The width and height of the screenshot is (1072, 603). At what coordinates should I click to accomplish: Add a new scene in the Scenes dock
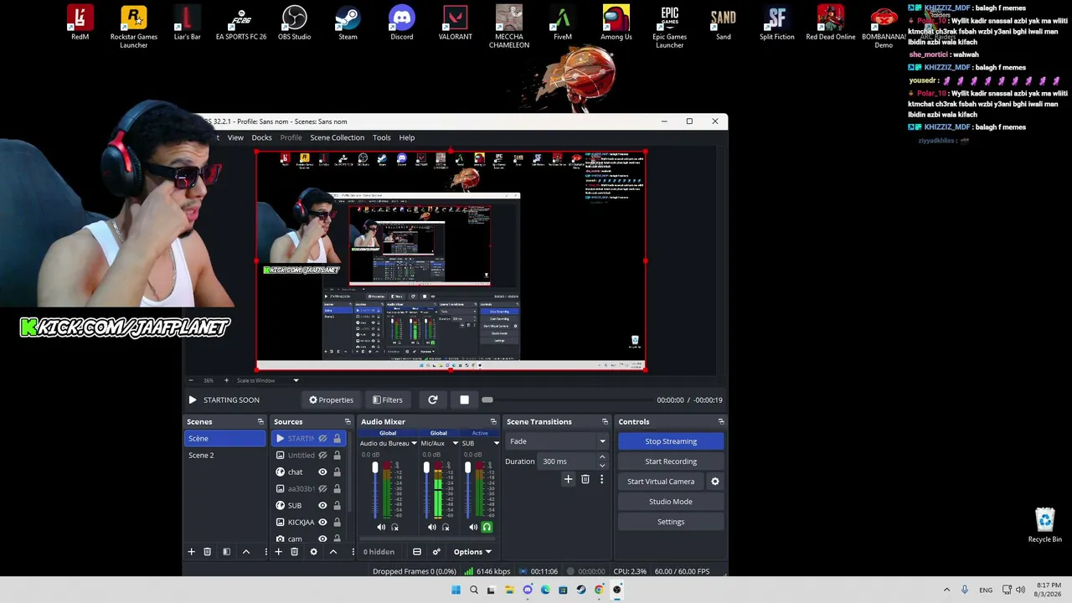click(x=191, y=552)
